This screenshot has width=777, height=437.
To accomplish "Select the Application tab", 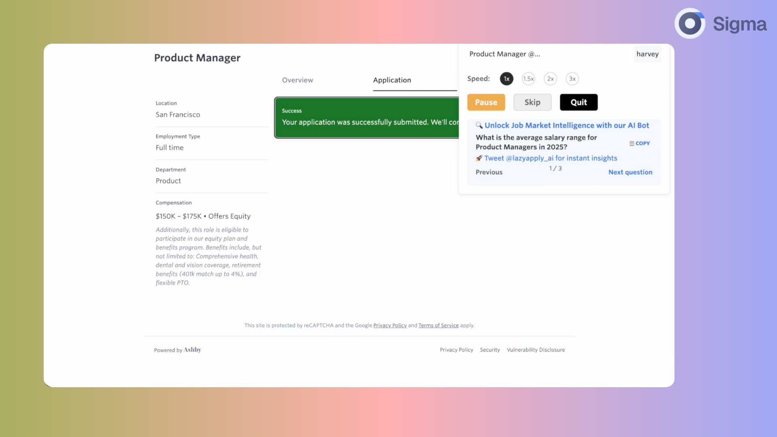I will coord(392,80).
